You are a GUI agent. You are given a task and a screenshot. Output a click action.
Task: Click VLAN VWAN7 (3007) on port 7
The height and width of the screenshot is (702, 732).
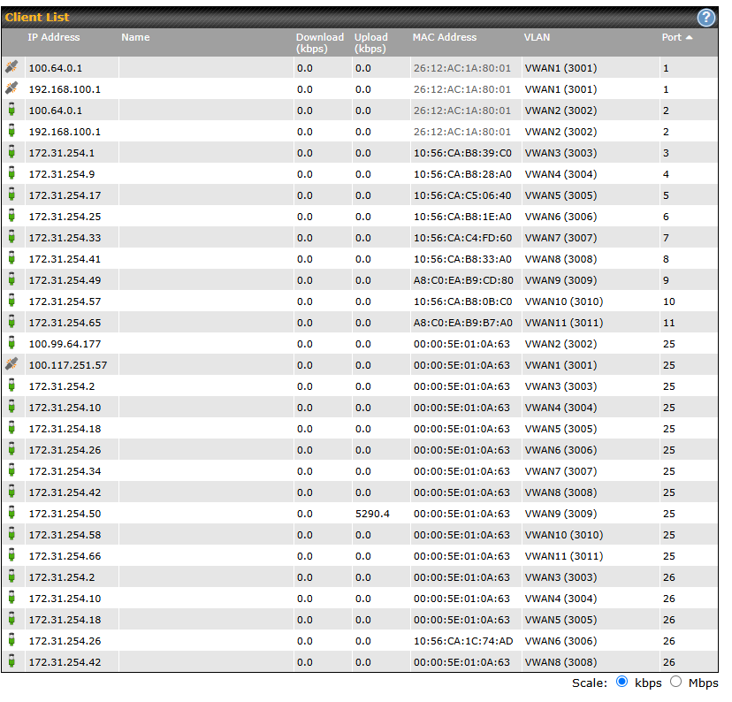point(560,238)
